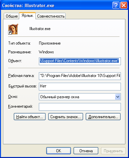Click the Свойства: Illustrator.exe title bar text

tap(28, 5)
